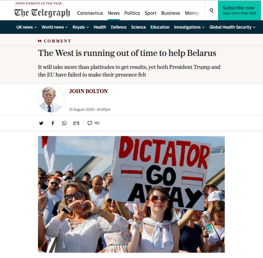Click The Telegraph logo

(42, 13)
